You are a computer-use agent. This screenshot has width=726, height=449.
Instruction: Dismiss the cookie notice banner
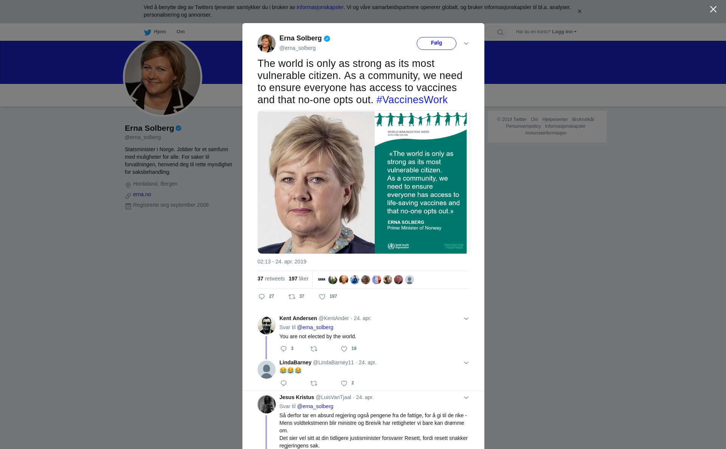[x=579, y=11]
